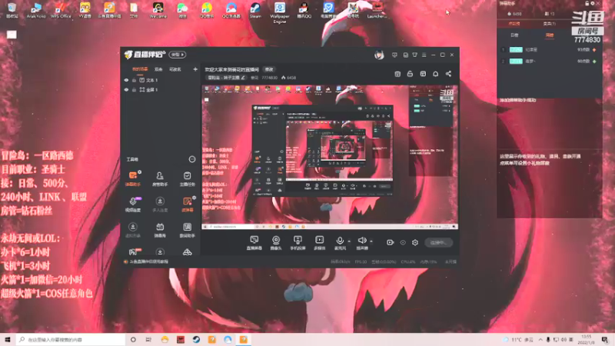615x346 pixels.
Task: Open Steam desktop shortcut
Action: point(255,10)
